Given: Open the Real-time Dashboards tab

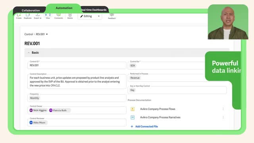Looking at the screenshot, I should pos(94,10).
